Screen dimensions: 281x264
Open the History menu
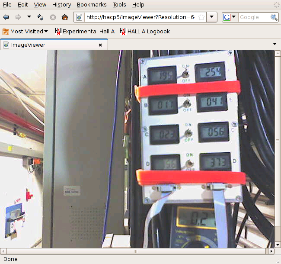61,5
